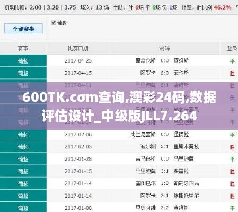Click the 胜 result in 埃斯托里尔 row

pyautogui.click(x=232, y=196)
